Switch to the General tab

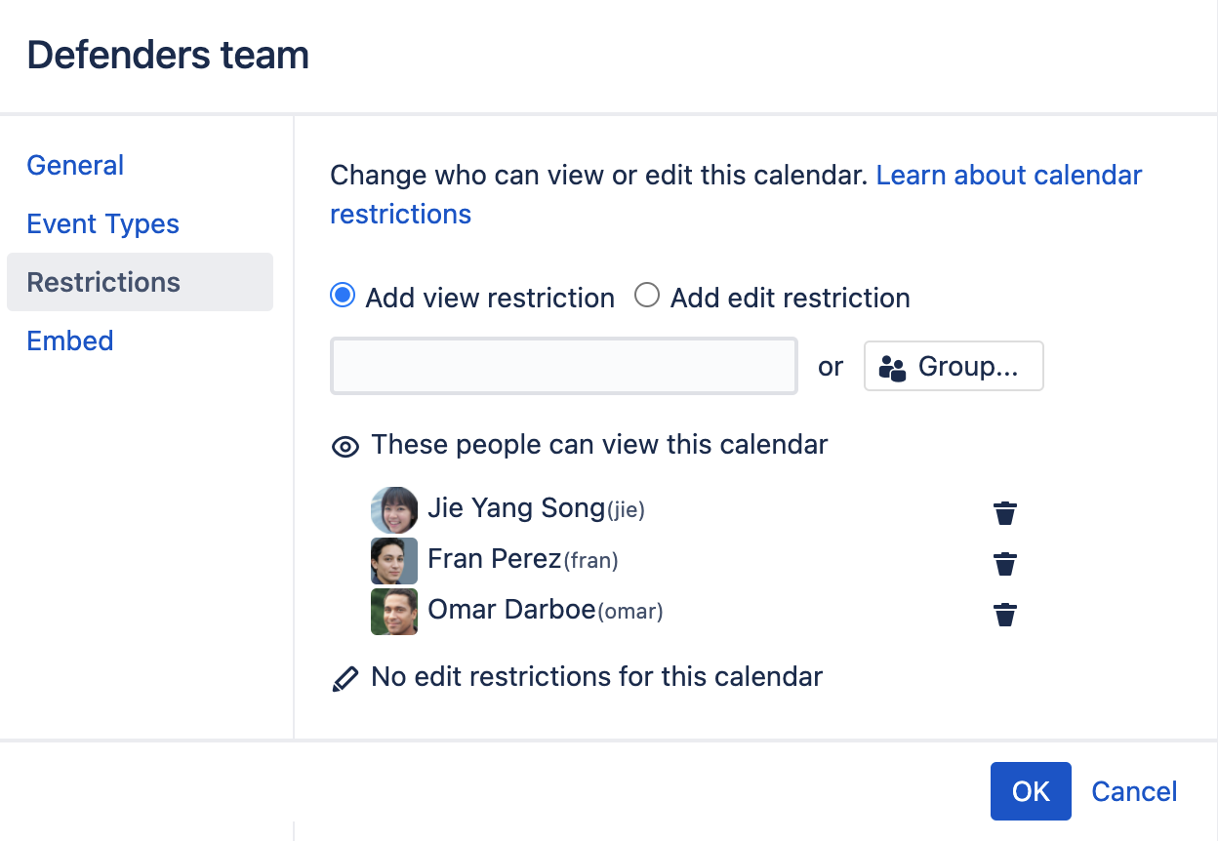click(x=75, y=166)
